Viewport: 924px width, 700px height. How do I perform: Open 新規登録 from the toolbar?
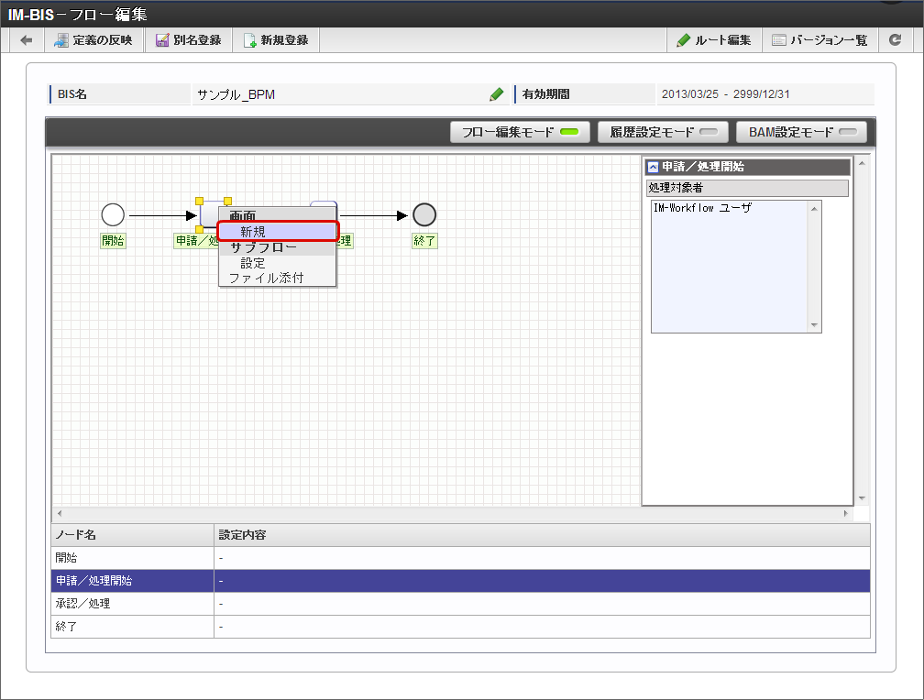coord(276,40)
